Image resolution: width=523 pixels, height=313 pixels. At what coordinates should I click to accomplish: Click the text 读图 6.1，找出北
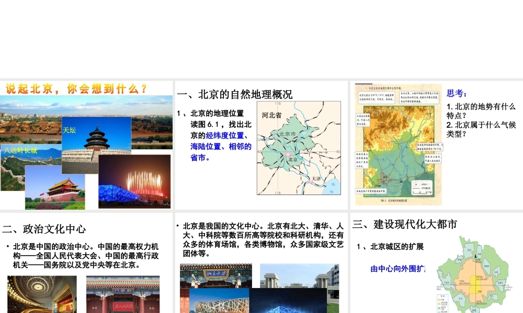221,125
